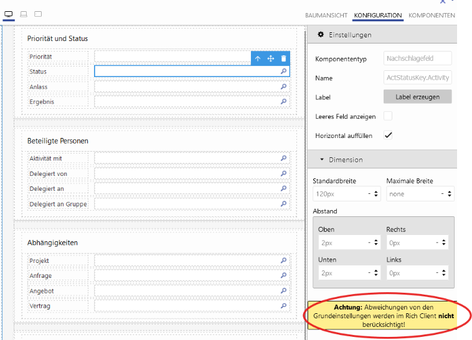Viewport: 472px width, 340px height.
Task: Switch to the tablet view icon
Action: pyautogui.click(x=38, y=14)
